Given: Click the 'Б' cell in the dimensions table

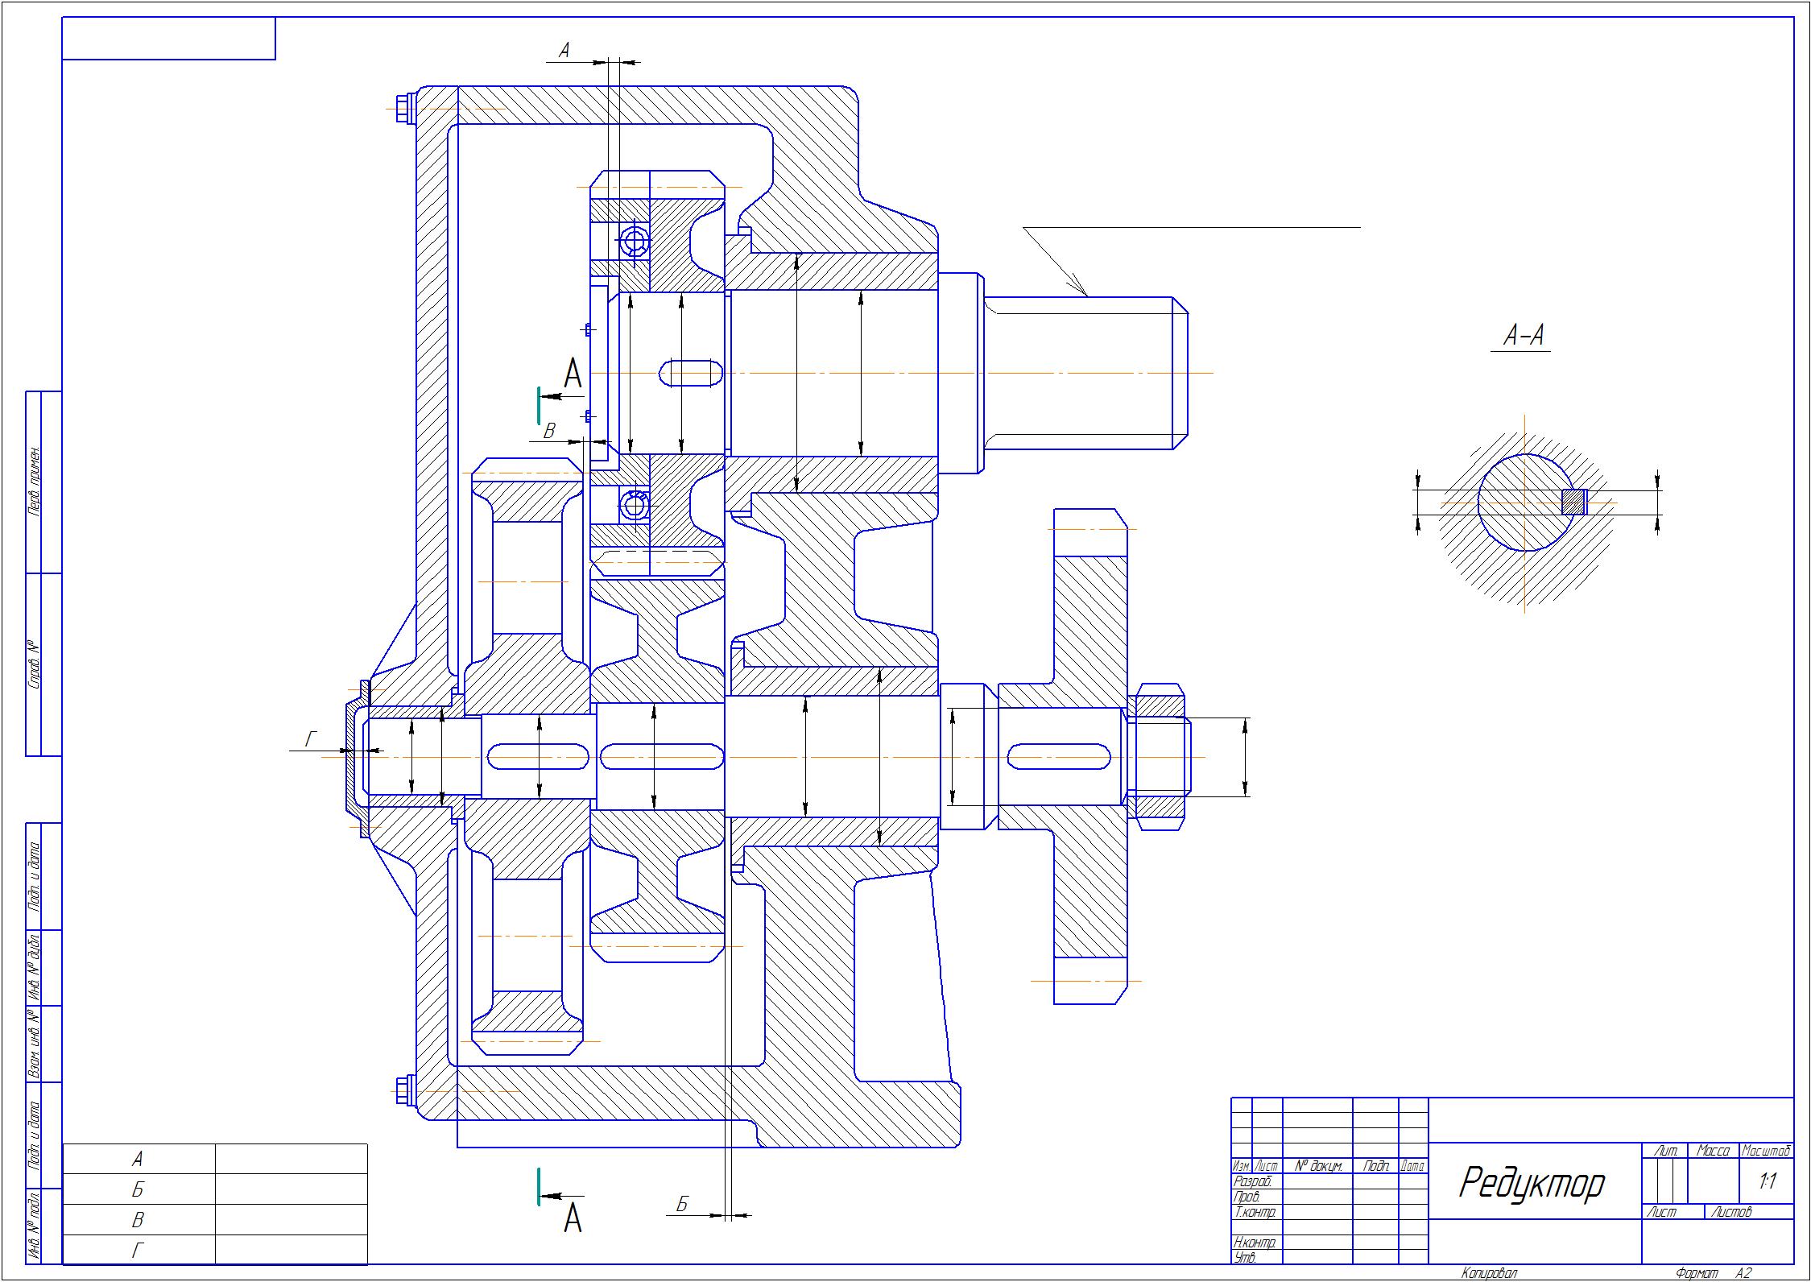Looking at the screenshot, I should (x=138, y=1189).
